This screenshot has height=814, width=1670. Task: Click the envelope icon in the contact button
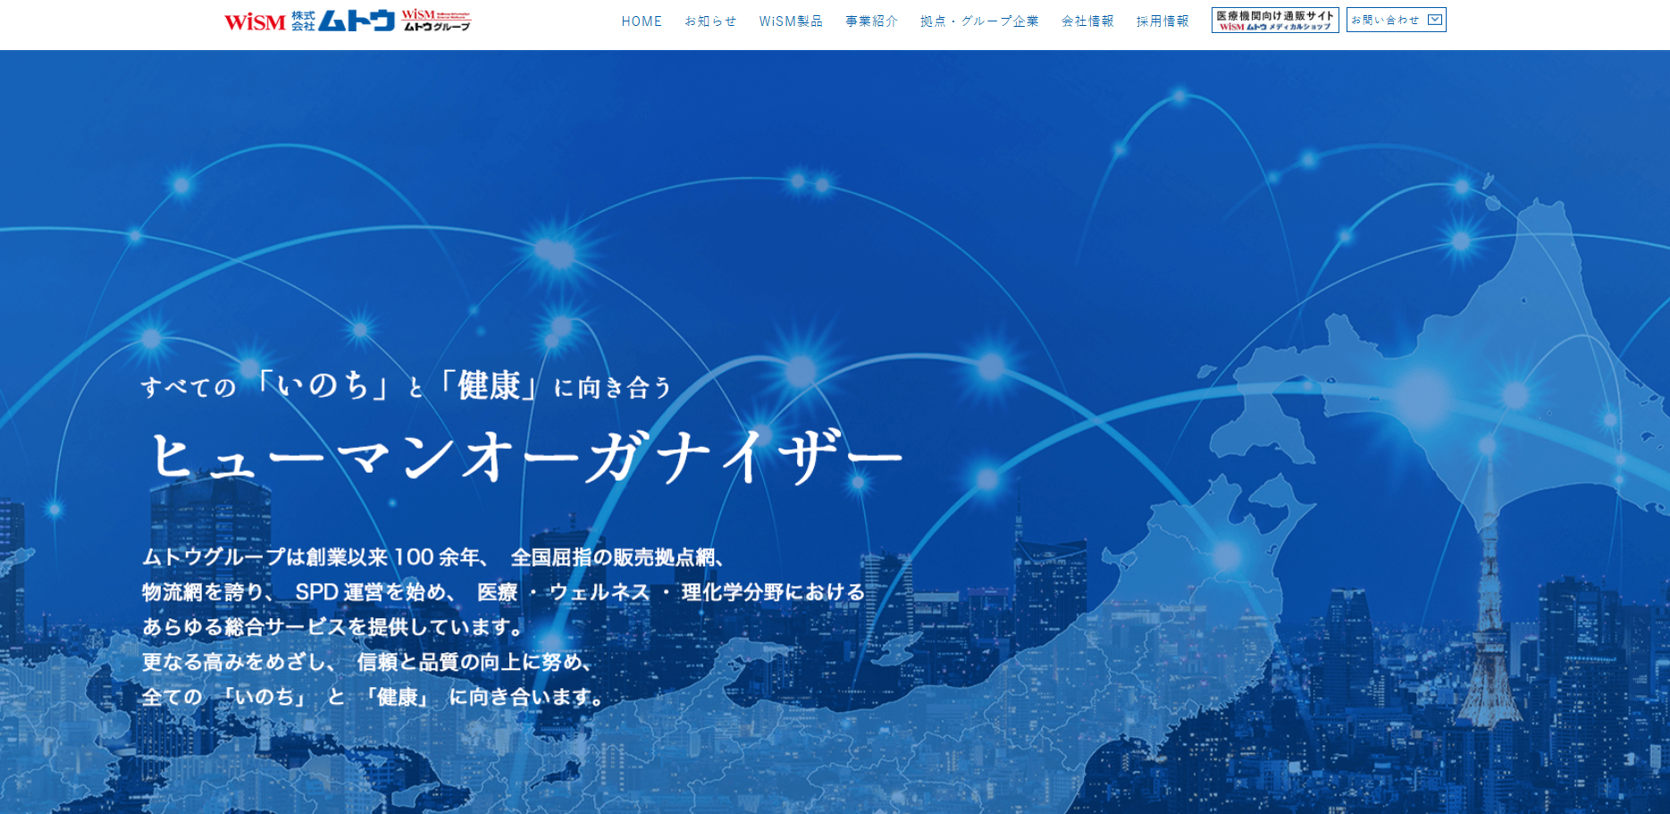point(1435,20)
